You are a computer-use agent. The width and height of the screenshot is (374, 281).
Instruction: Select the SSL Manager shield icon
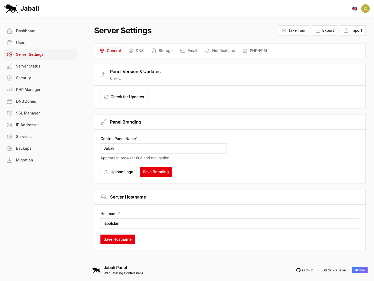click(10, 113)
